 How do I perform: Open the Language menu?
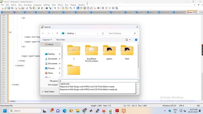click(x=37, y=5)
